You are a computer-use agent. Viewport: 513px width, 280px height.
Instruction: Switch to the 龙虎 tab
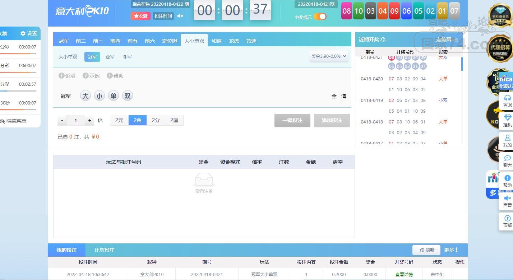234,41
